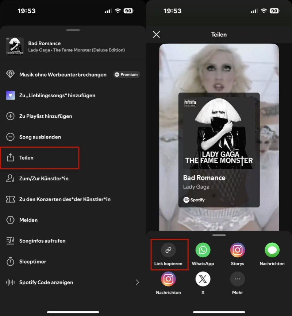The width and height of the screenshot is (292, 316).
Task: Tap the left screen battery indicator
Action: 128,11
